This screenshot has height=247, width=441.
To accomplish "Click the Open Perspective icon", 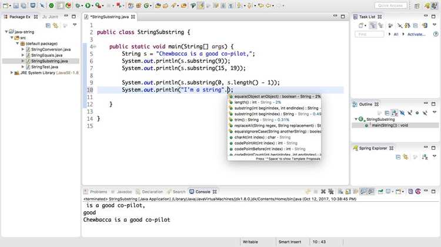I will 417,6.
